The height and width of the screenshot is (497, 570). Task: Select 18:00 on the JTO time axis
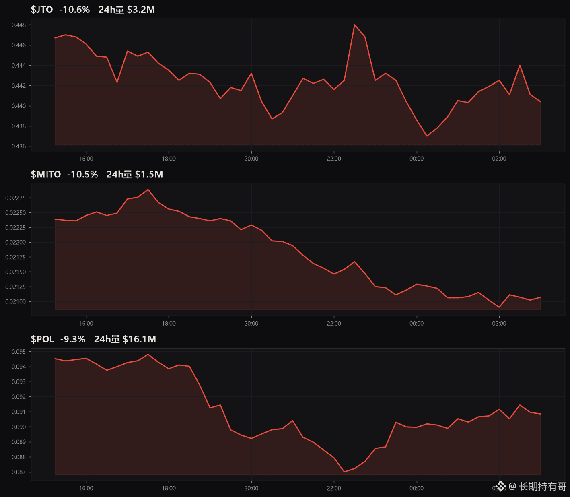169,159
